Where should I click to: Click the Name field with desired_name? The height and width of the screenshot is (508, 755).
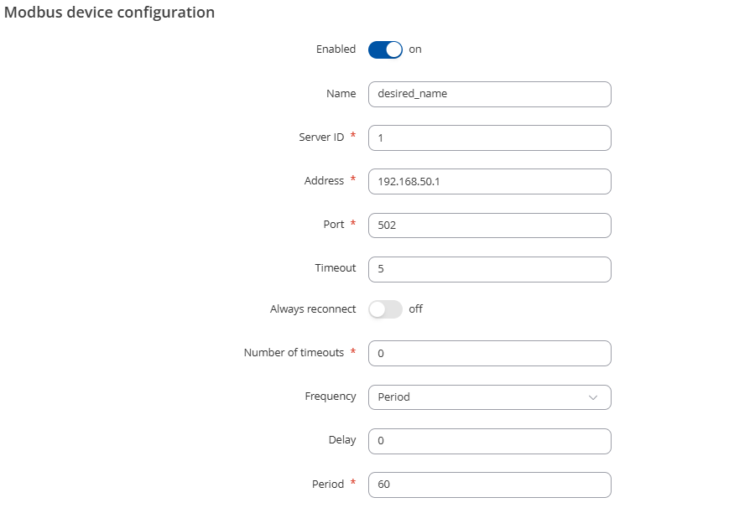490,94
